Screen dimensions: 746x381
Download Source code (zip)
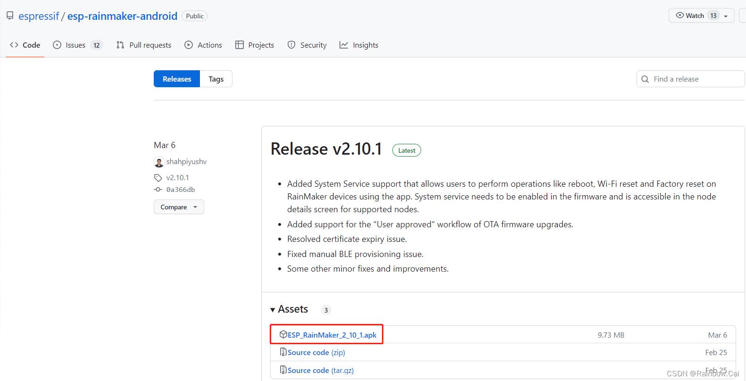[316, 352]
